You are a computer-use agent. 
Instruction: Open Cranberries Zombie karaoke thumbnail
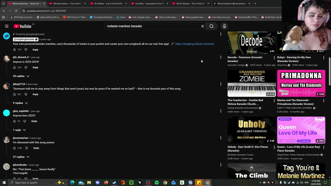252,83
